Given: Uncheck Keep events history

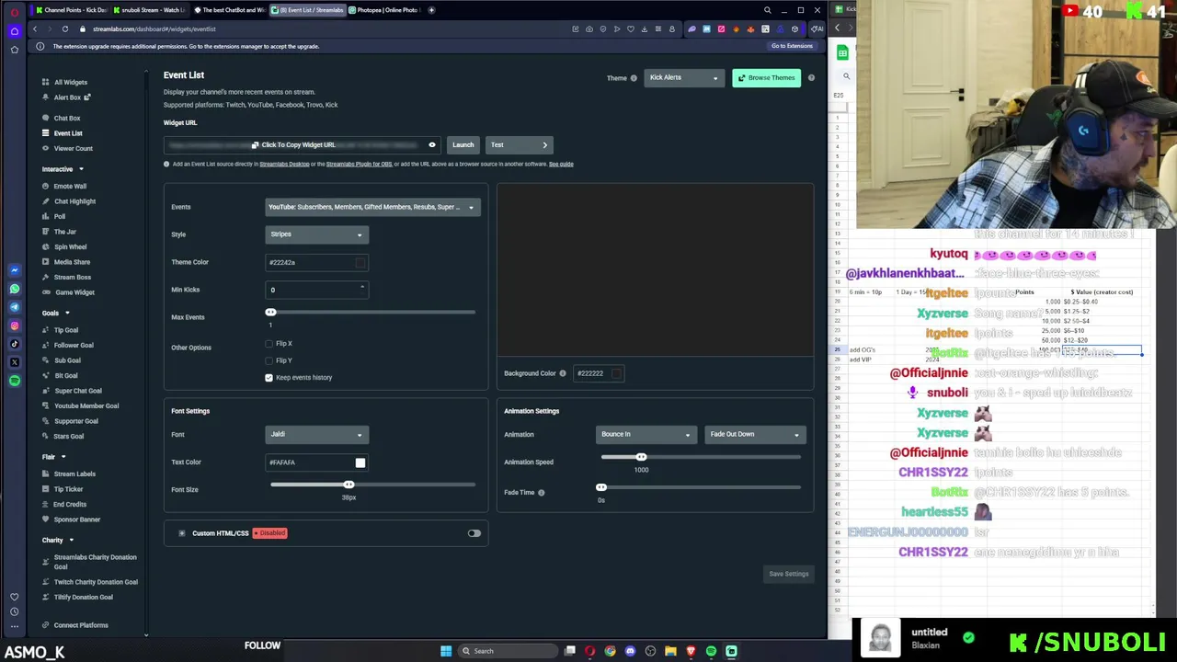Looking at the screenshot, I should pos(269,378).
